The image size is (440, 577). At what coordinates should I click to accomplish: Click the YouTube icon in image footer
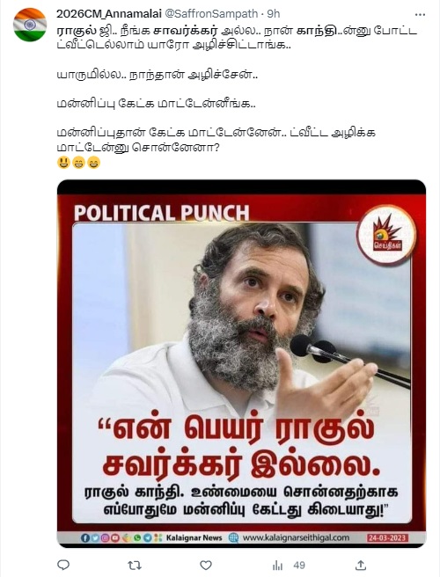115,538
